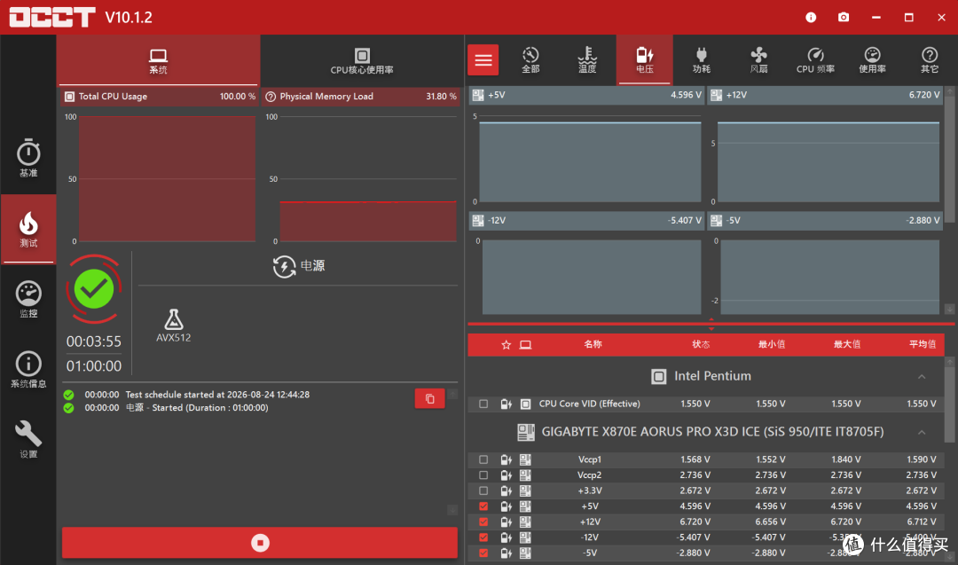
Task: Open the 基准 benchmark sidebar section
Action: coord(28,157)
